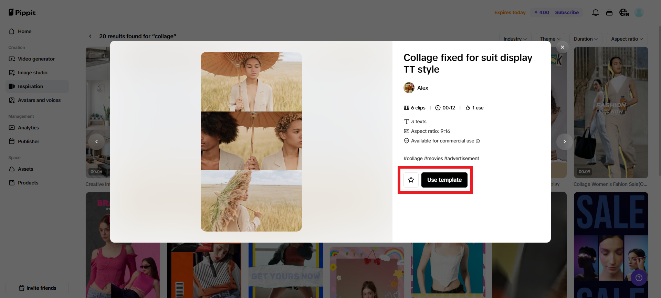
Task: Open Video generator in the sidebar
Action: pos(36,59)
